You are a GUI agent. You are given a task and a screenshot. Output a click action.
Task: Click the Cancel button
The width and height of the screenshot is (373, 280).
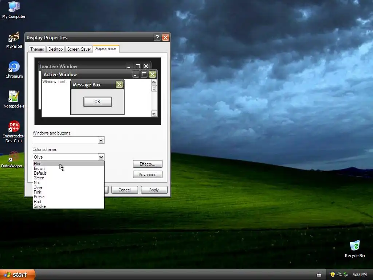(x=125, y=190)
